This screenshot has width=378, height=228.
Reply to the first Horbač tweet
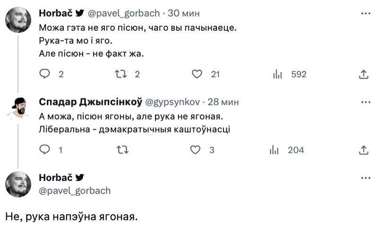45,74
